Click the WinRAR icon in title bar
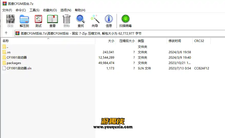The image size is (225, 138). click(5, 4)
